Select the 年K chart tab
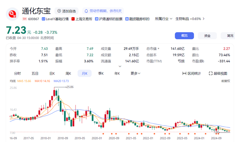Viewport: 235px width, 142px height. tap(117, 74)
